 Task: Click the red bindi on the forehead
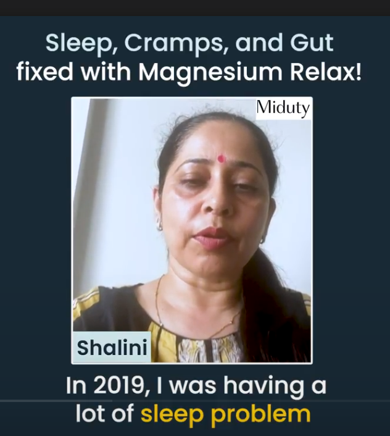point(221,159)
